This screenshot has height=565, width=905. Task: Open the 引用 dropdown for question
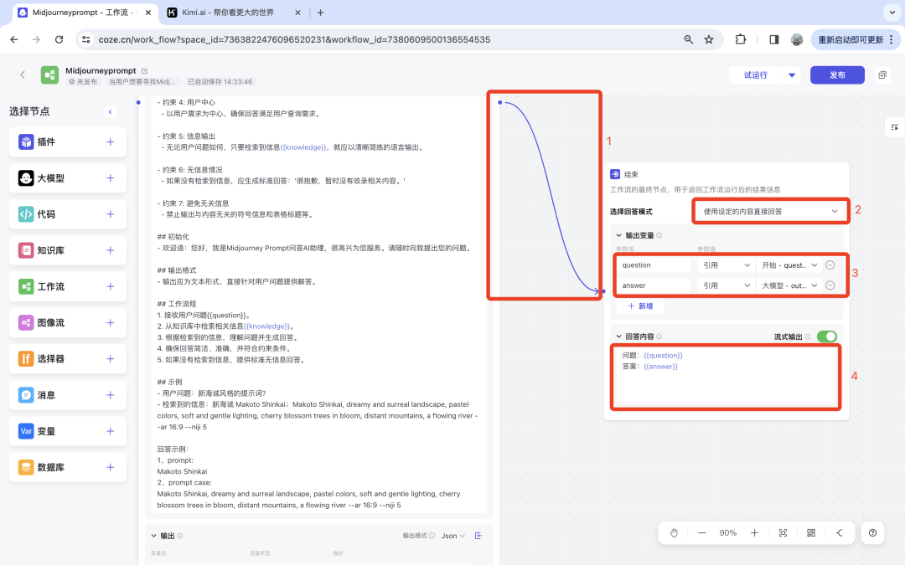pos(726,265)
